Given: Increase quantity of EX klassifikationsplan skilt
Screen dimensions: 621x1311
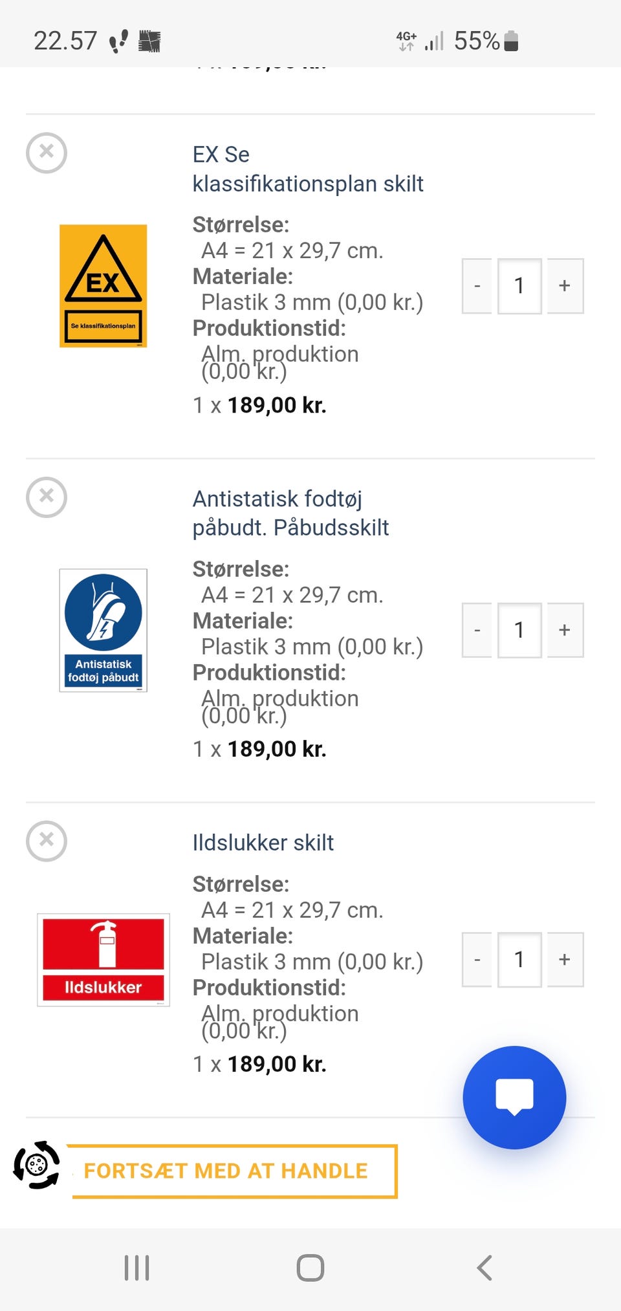Looking at the screenshot, I should click(565, 286).
